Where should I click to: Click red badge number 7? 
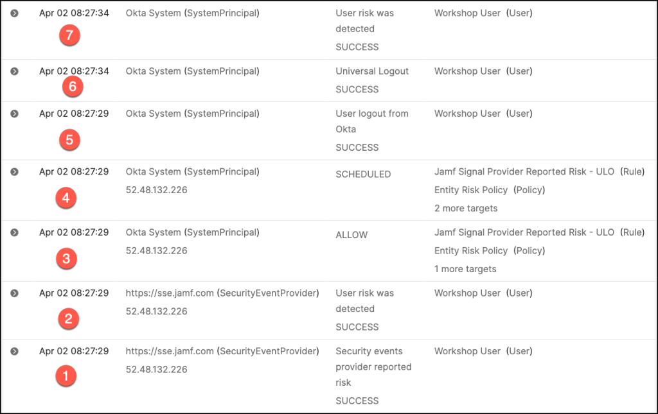[x=69, y=35]
